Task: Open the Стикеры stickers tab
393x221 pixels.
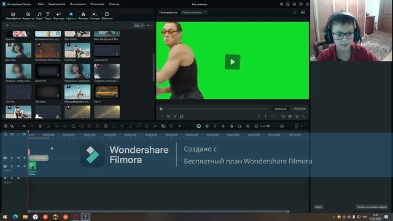Action: pyautogui.click(x=95, y=16)
